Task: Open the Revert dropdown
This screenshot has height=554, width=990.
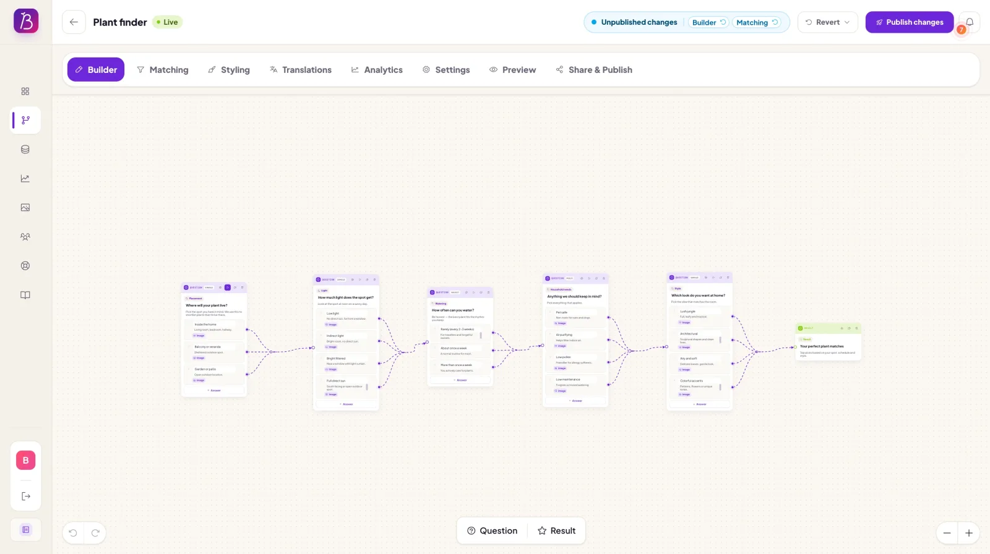Action: coord(827,22)
